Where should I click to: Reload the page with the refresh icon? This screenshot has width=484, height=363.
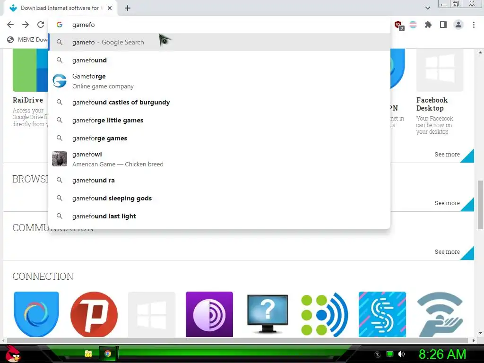coord(41,25)
